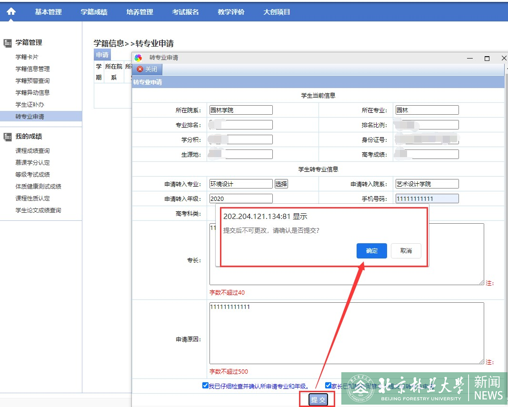This screenshot has width=508, height=407.
Task: Click the 我的成绩 section icon
Action: pos(8,137)
